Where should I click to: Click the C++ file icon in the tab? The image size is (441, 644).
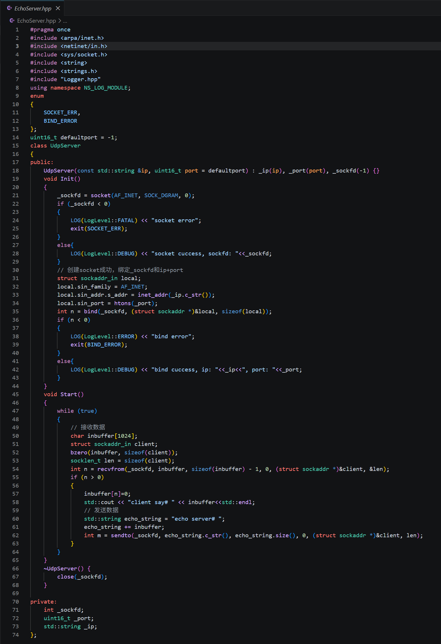point(9,8)
